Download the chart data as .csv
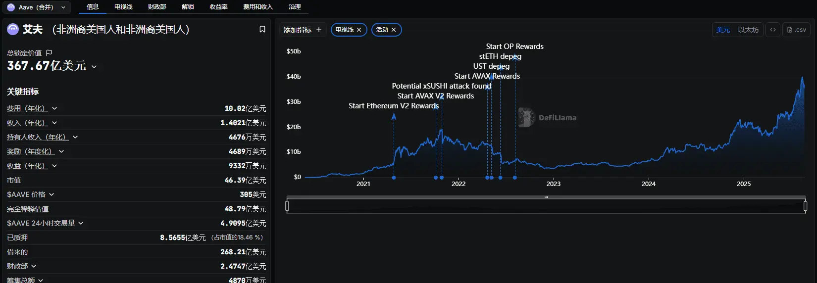 (796, 30)
